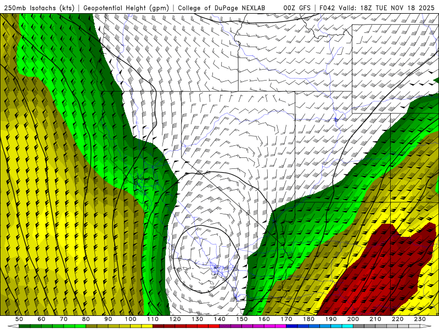Click the right arrow end of the color bar
439x329 pixels.
426,326
